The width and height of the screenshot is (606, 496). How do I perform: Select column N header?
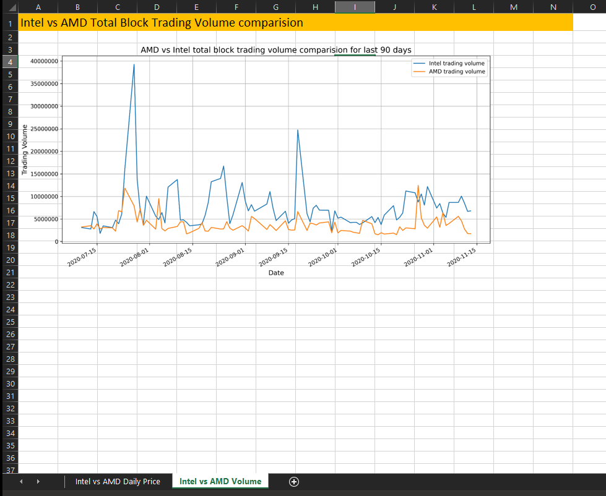pos(553,7)
